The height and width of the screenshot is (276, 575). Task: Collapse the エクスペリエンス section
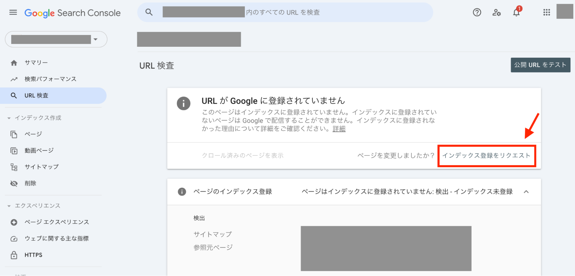(9, 206)
